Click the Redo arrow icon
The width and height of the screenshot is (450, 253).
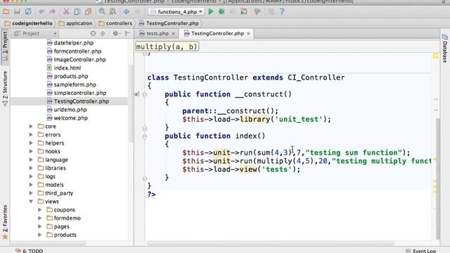(53, 12)
